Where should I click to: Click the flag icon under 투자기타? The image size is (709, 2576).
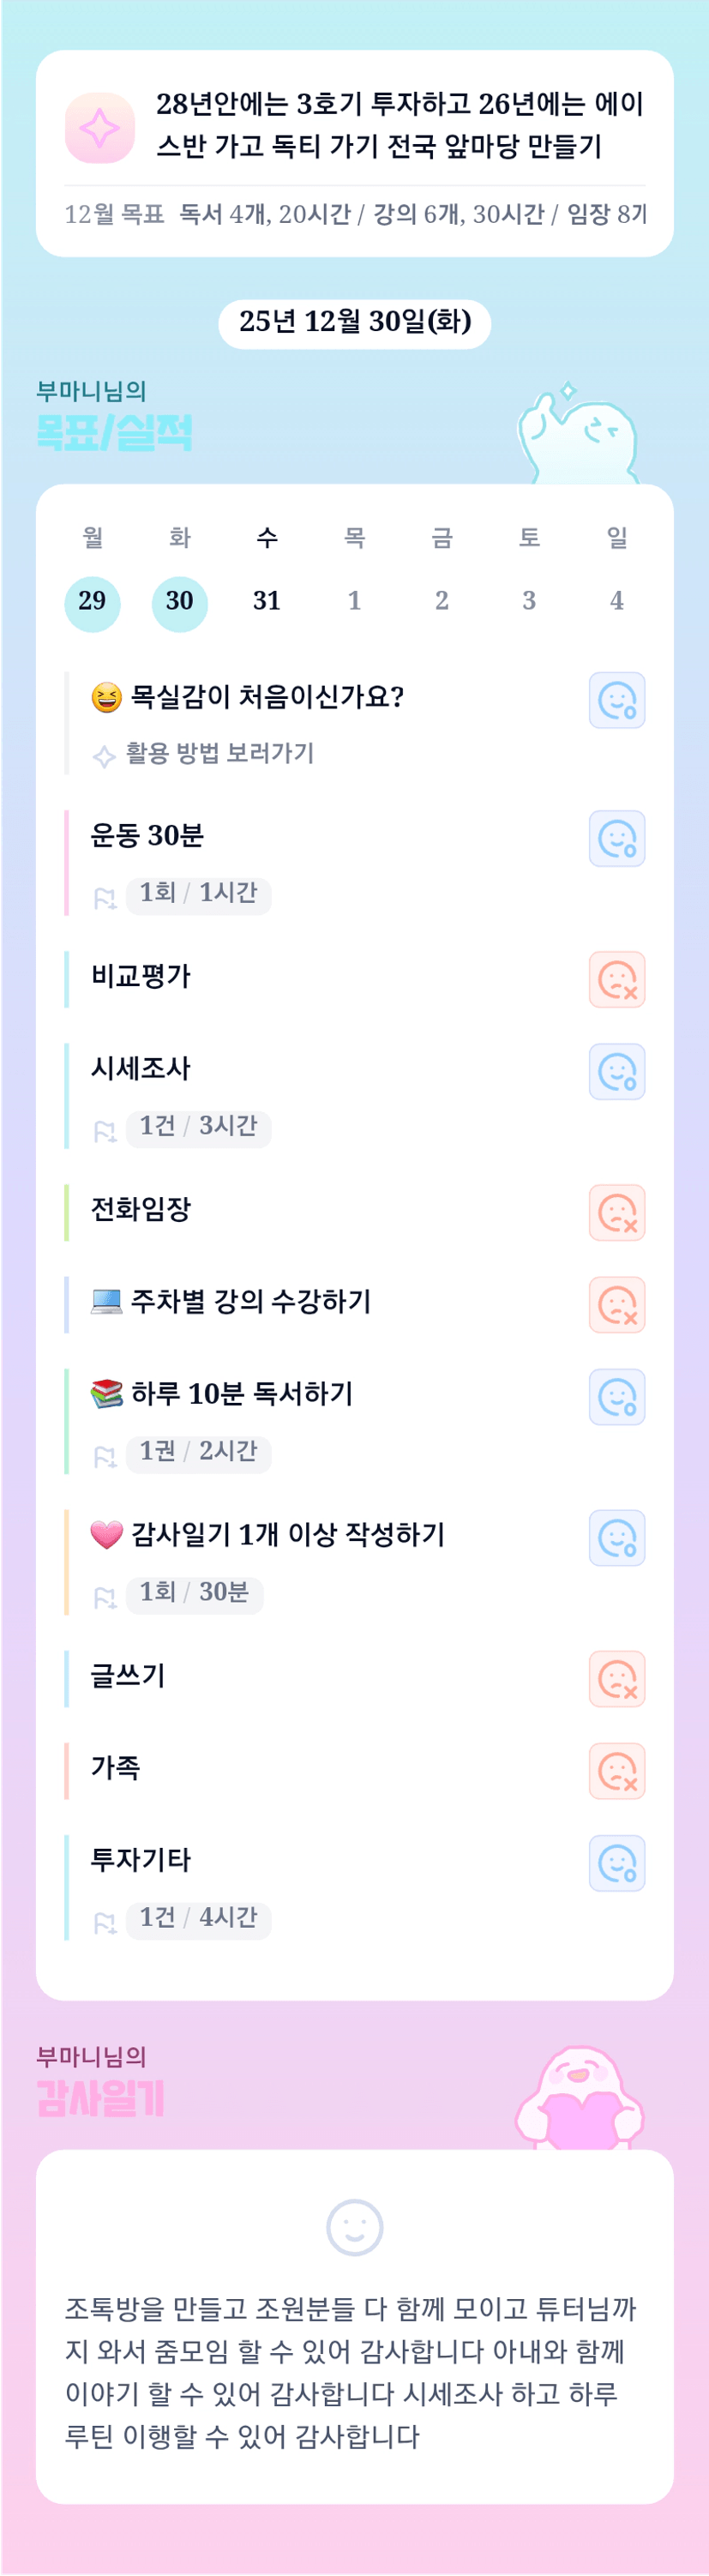coord(104,1922)
